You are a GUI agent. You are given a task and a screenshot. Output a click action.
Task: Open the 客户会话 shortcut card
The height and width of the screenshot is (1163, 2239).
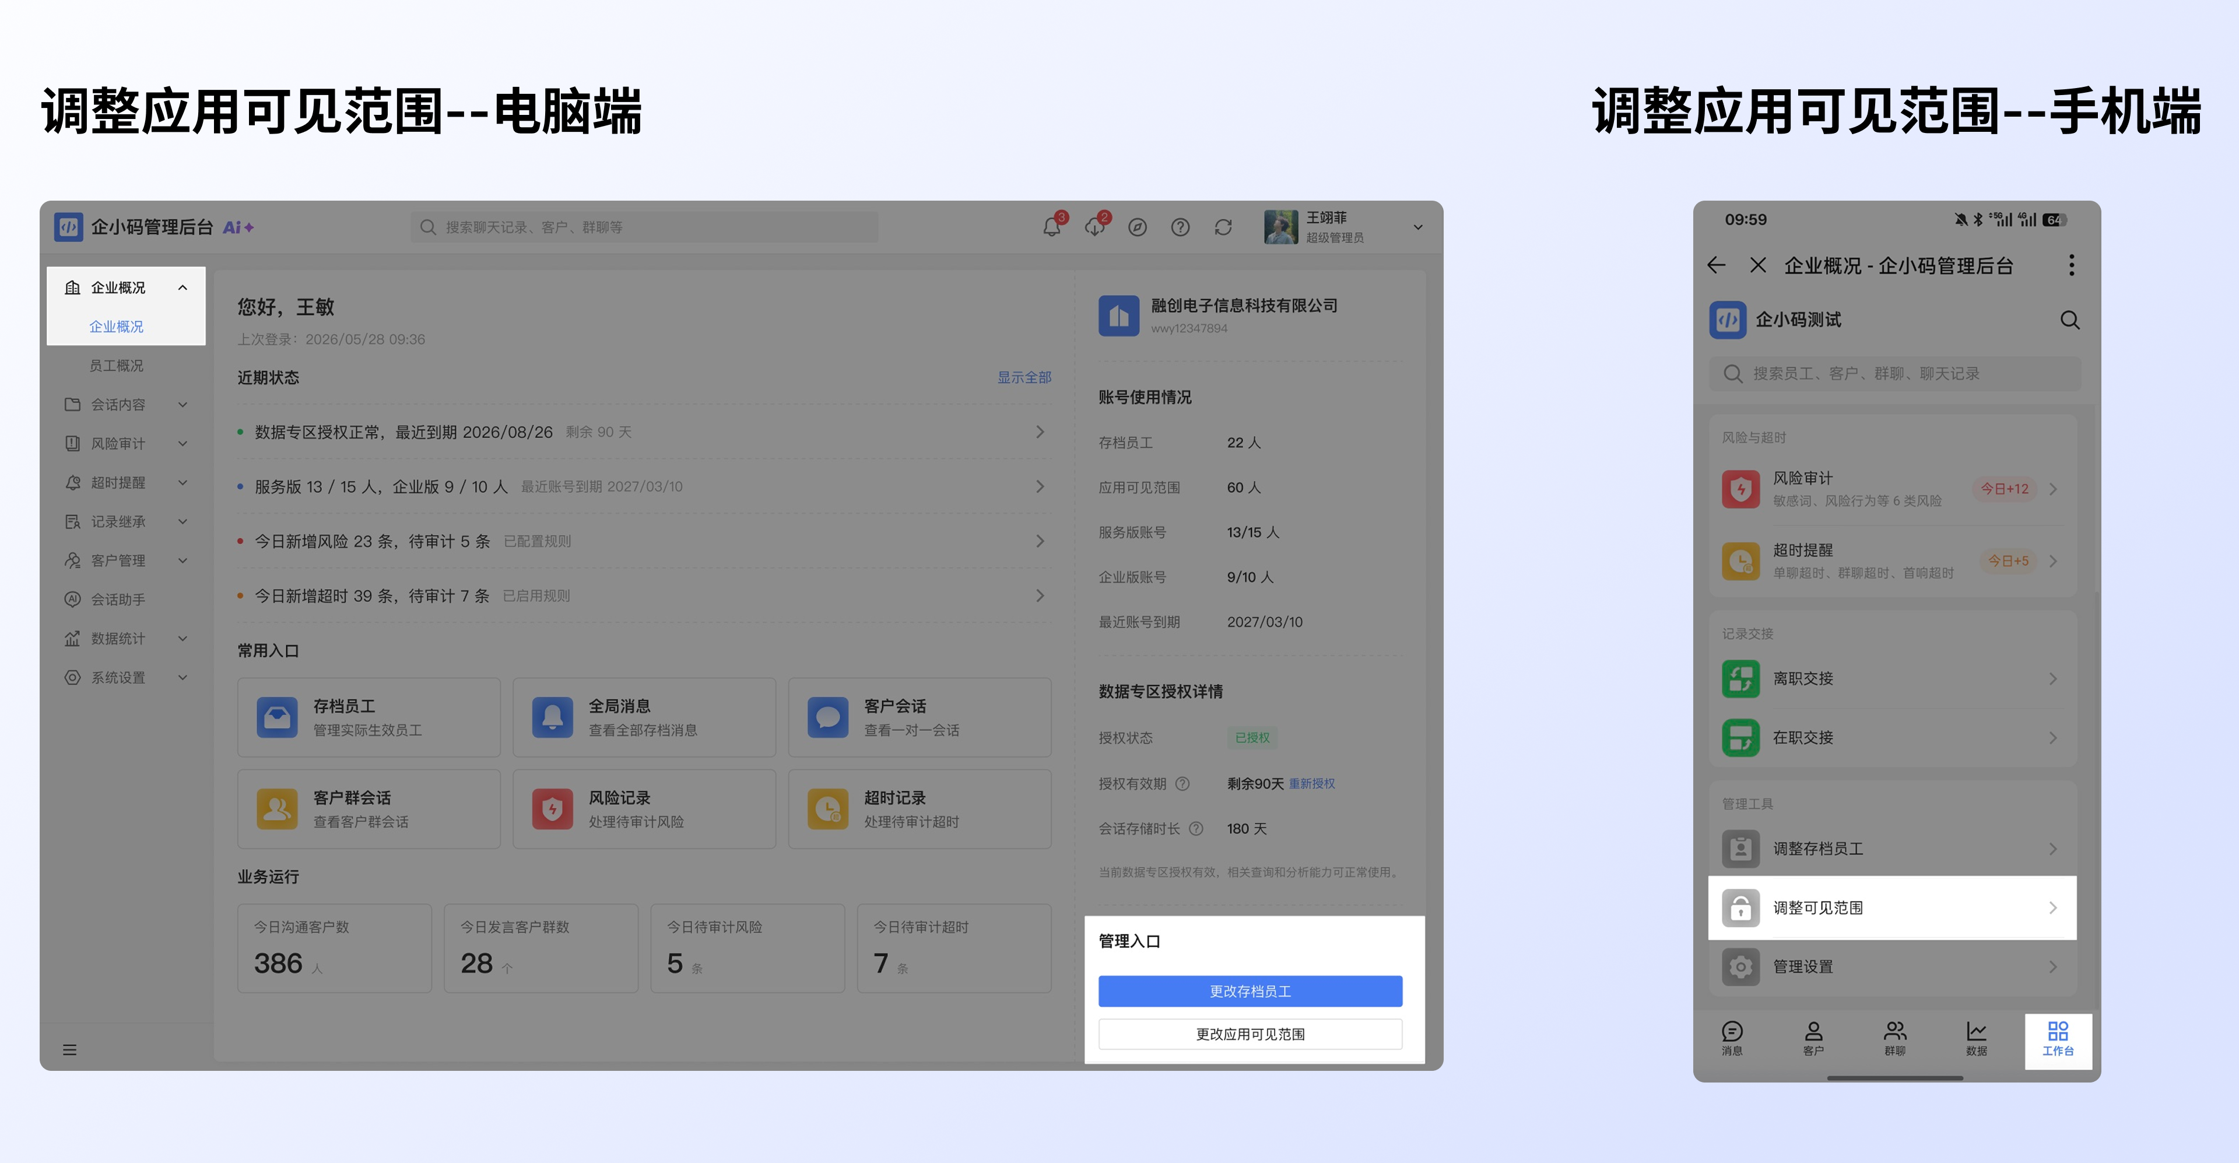[x=920, y=717]
